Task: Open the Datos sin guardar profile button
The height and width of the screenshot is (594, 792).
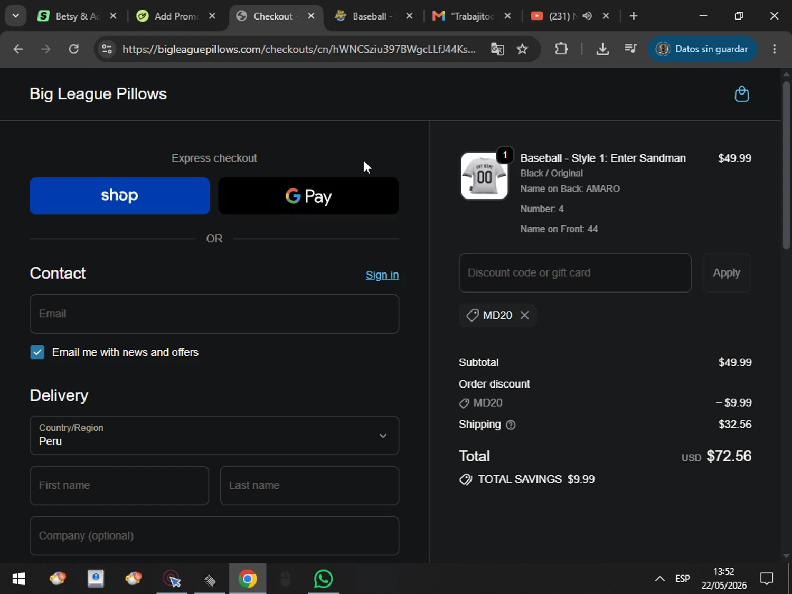Action: click(x=702, y=49)
